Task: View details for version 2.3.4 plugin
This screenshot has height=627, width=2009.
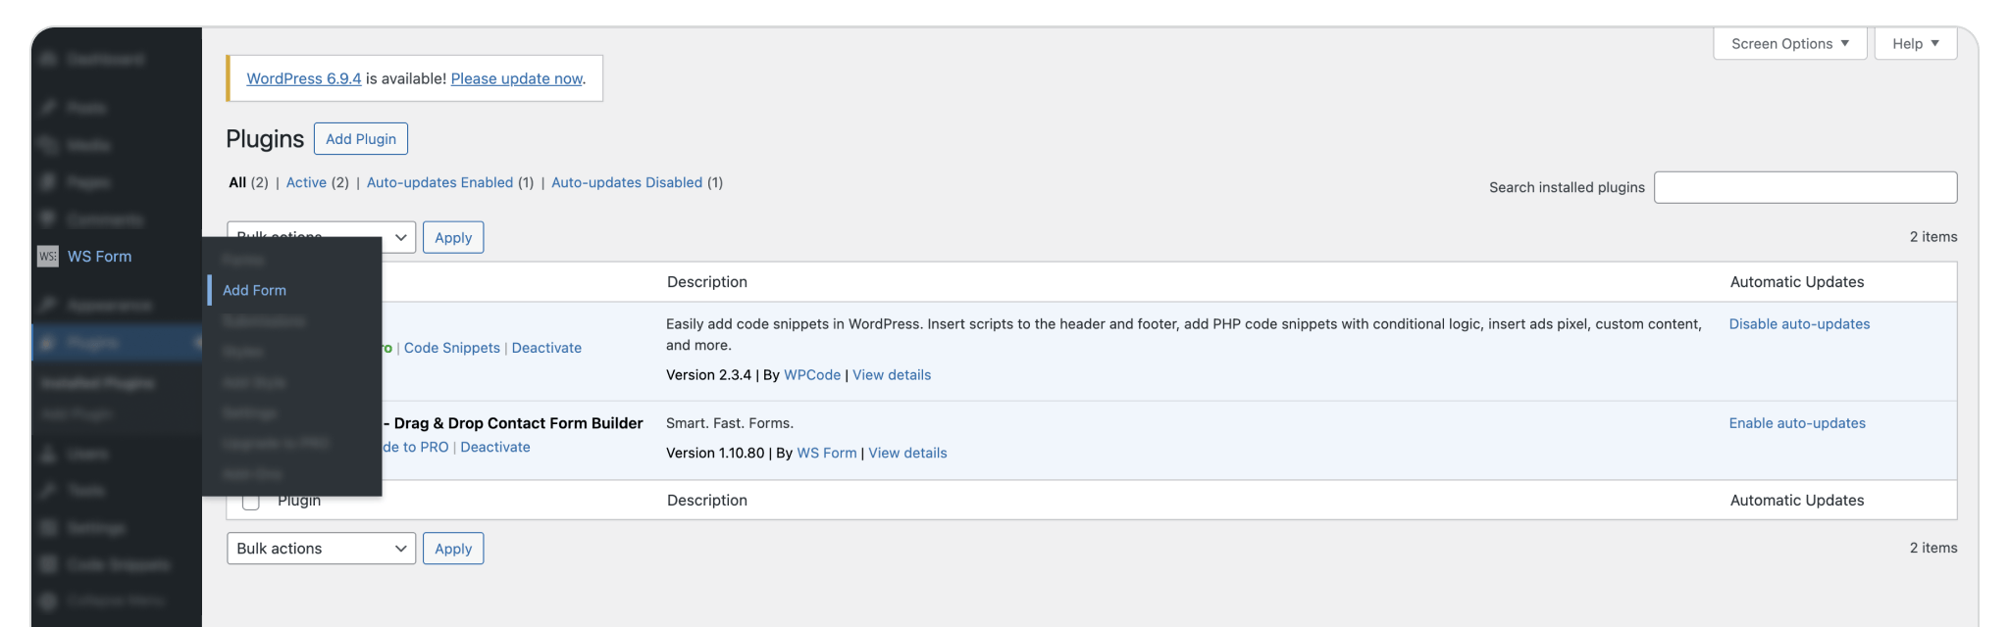Action: 892,375
